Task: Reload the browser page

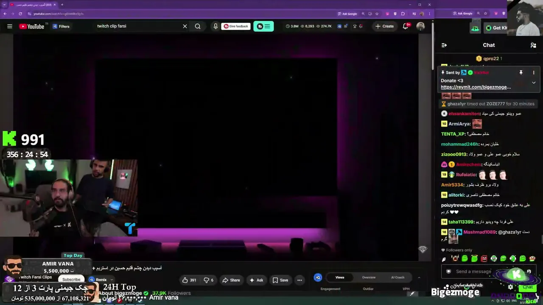Action: coord(20,14)
